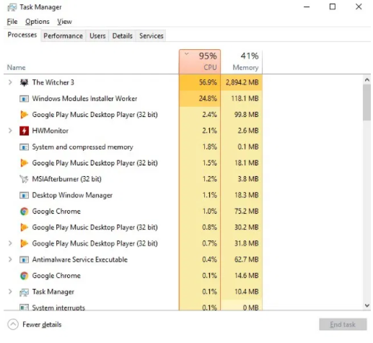This screenshot has height=343, width=373.
Task: Click Antimalware Service Executable icon
Action: 24,260
